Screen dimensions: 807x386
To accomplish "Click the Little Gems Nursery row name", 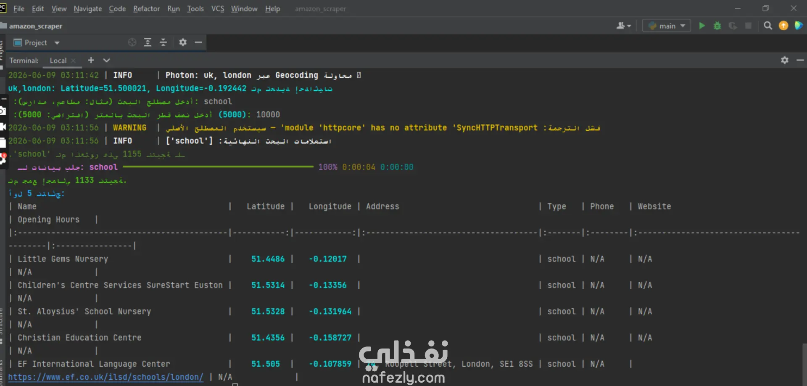I will [63, 259].
